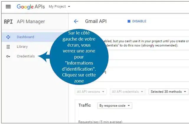Open the Credentials menu item

coord(26,56)
